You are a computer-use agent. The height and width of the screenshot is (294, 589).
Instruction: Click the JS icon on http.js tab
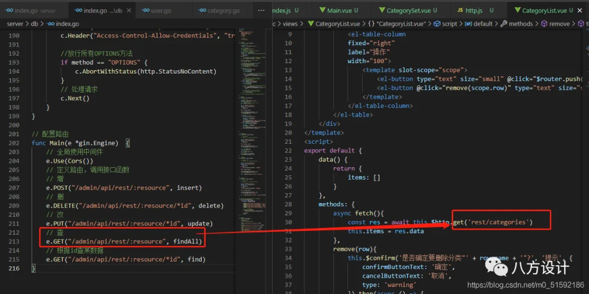(x=460, y=10)
